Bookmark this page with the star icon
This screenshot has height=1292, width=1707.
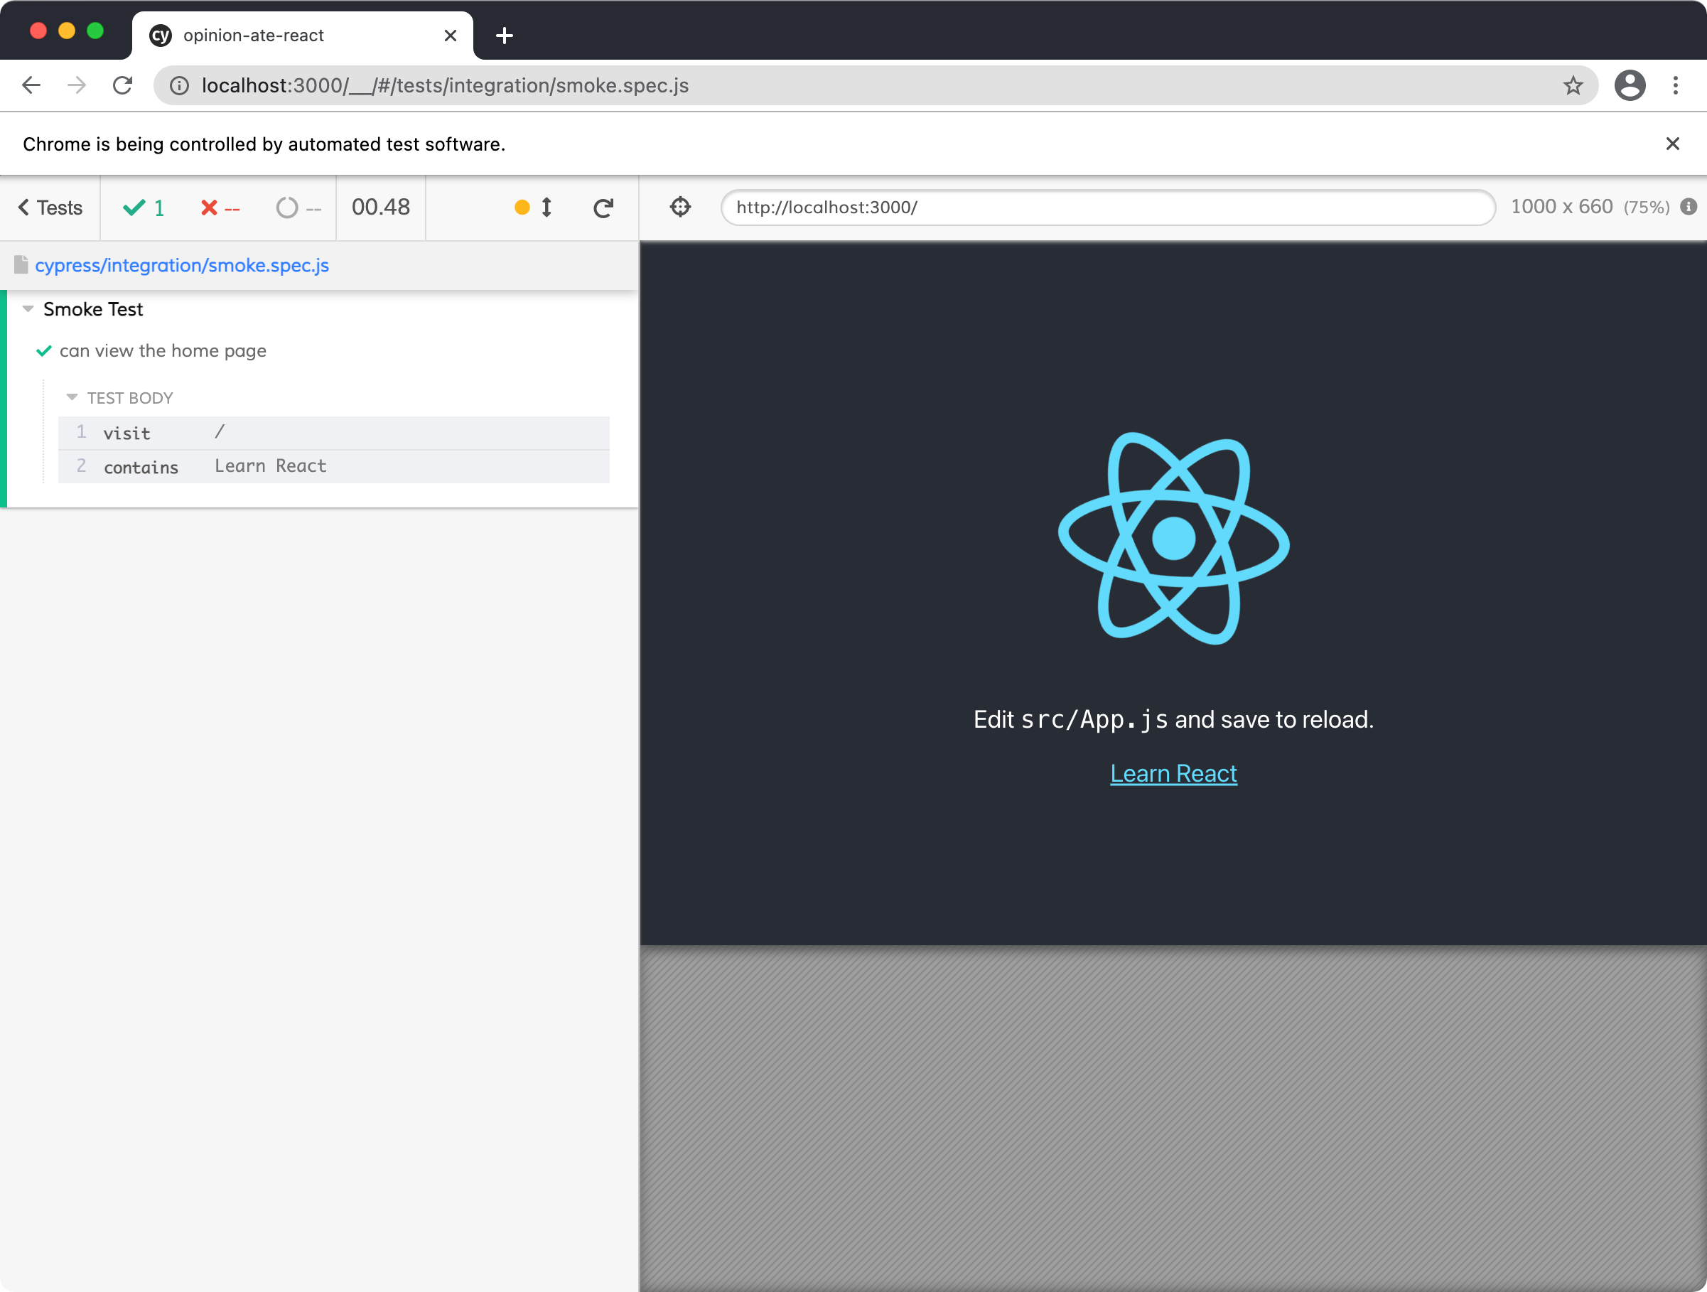tap(1573, 86)
